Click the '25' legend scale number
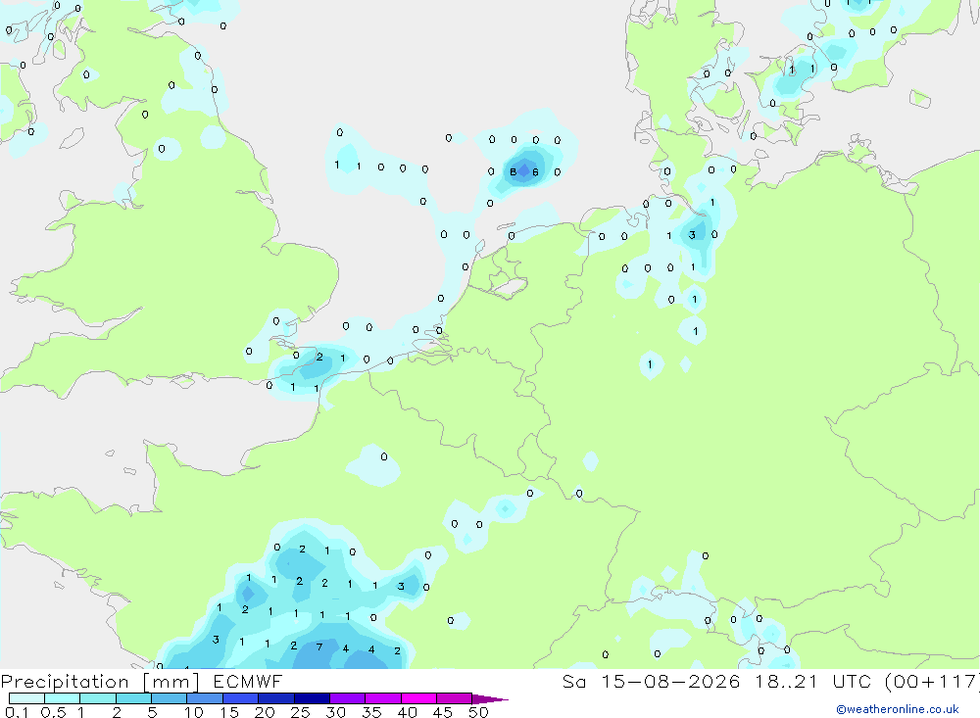980x718 pixels. (300, 712)
